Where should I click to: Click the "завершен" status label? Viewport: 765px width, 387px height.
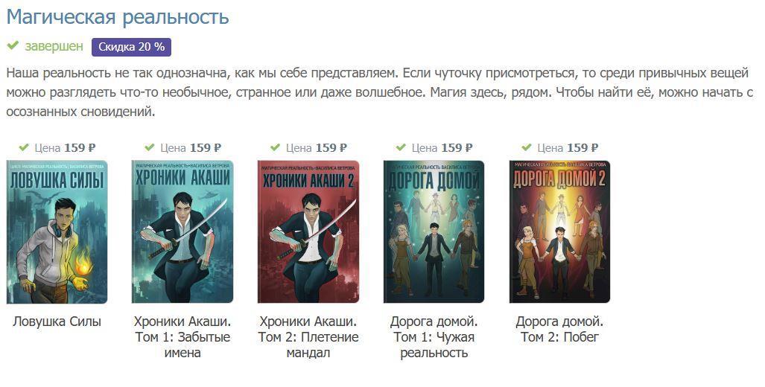tap(54, 46)
